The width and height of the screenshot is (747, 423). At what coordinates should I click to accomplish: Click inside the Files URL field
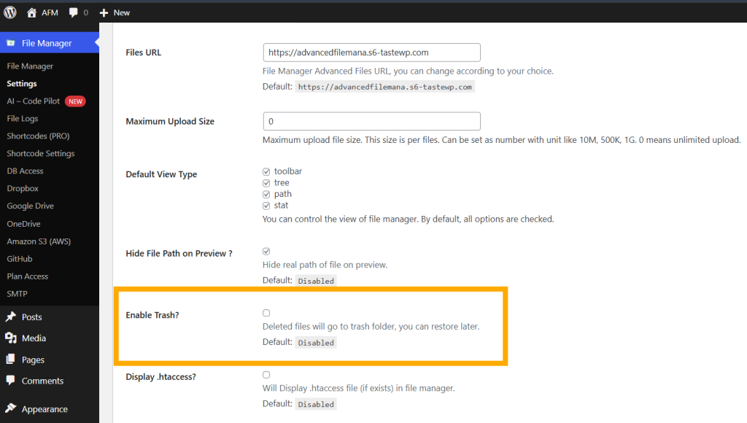(371, 52)
